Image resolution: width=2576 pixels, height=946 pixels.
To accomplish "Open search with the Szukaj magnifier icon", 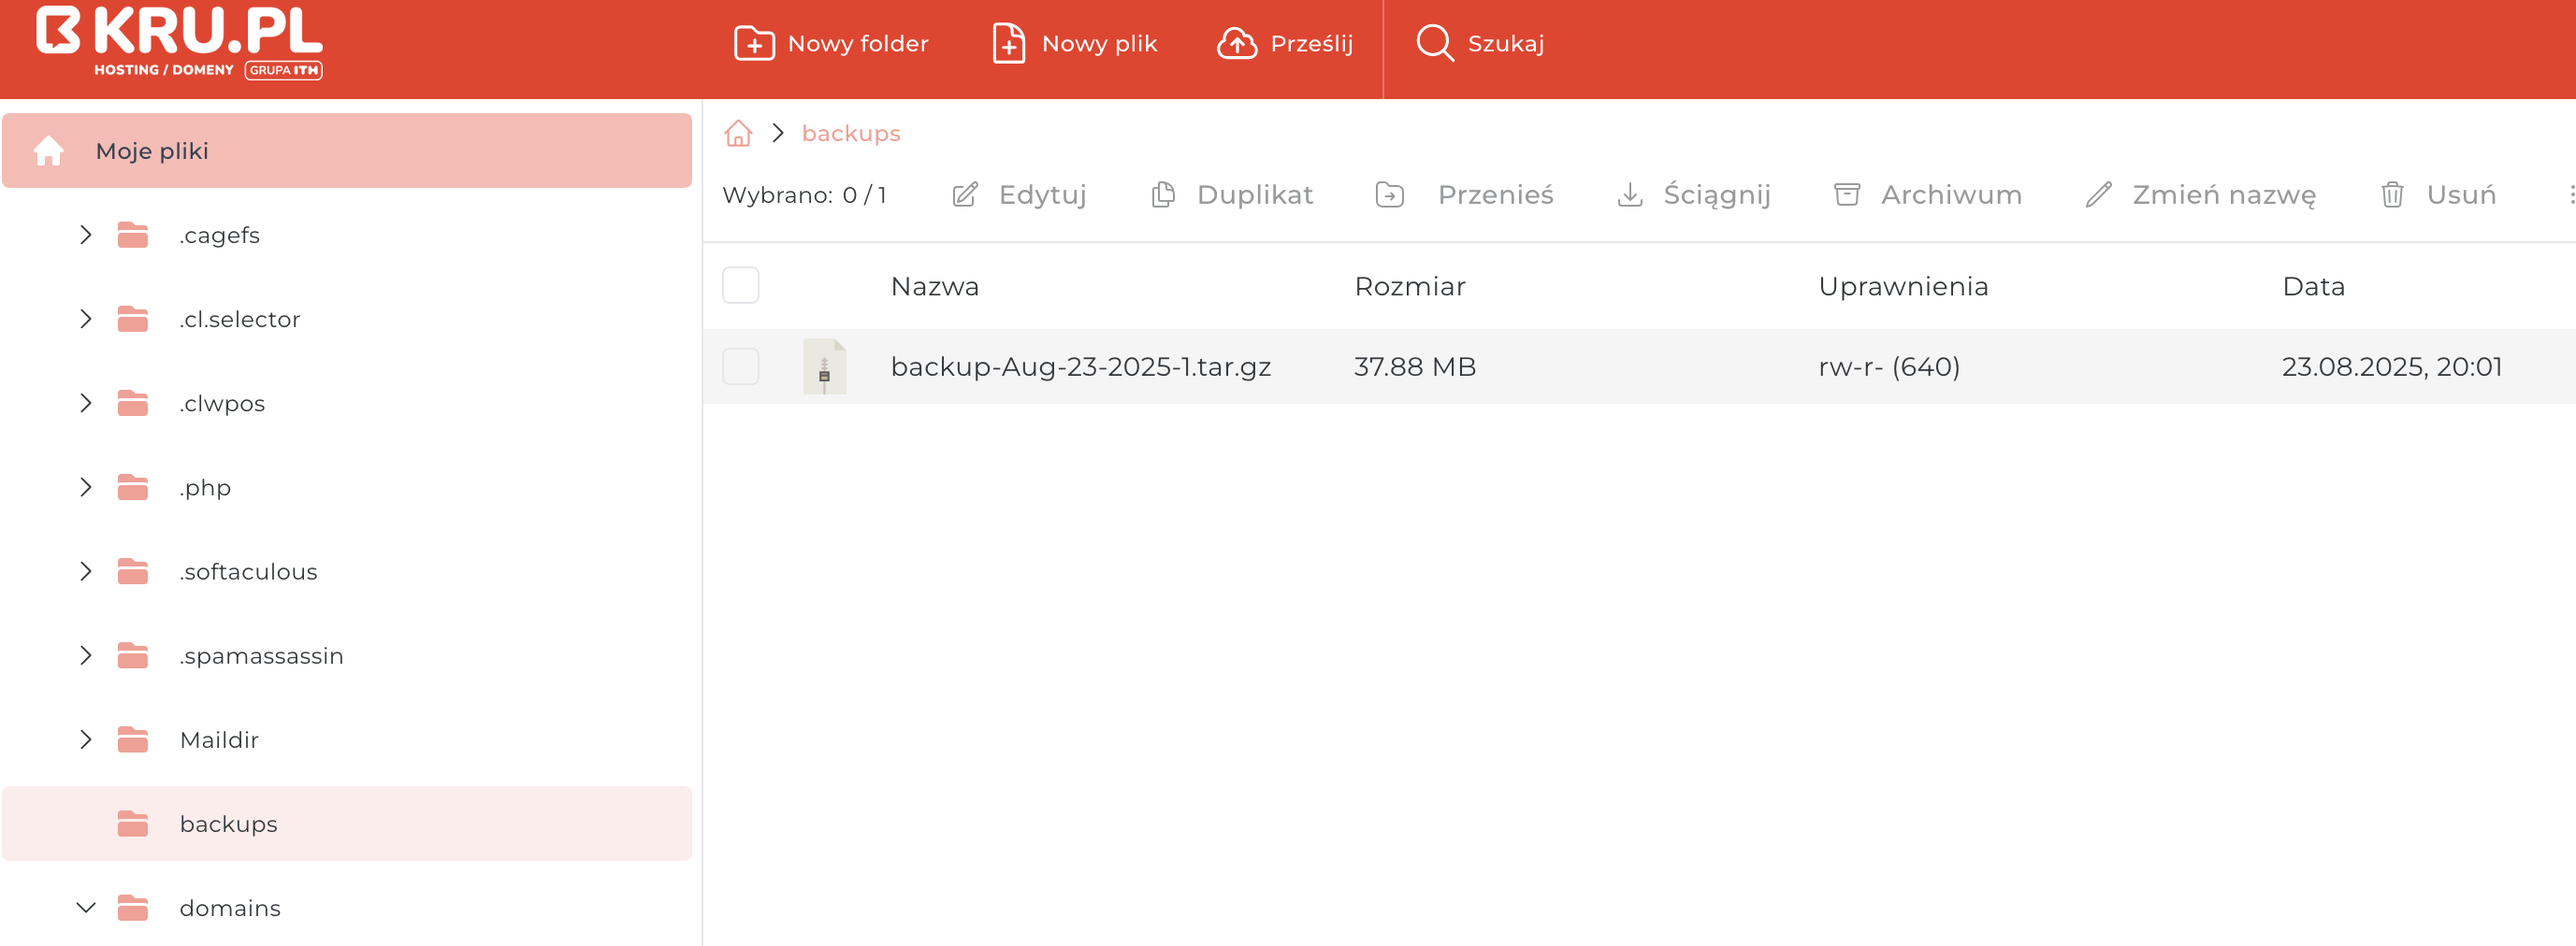I will pos(1434,44).
